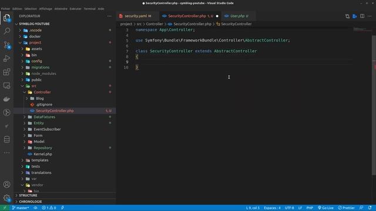Change UTF-8 encoding in status bar
The height and width of the screenshot is (211, 376).
289,208
